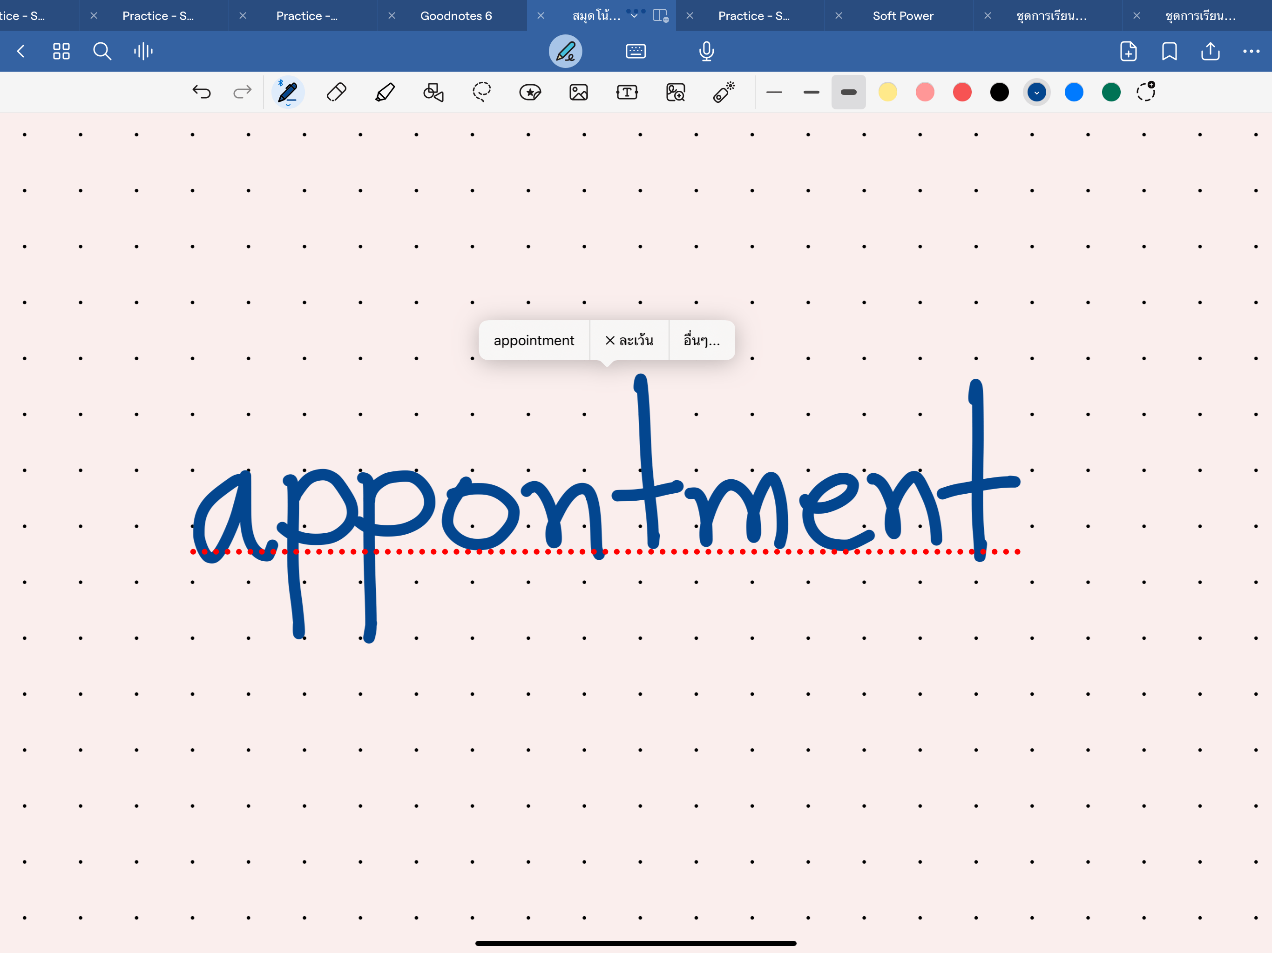
Task: Expand dark blue color options
Action: (1036, 92)
